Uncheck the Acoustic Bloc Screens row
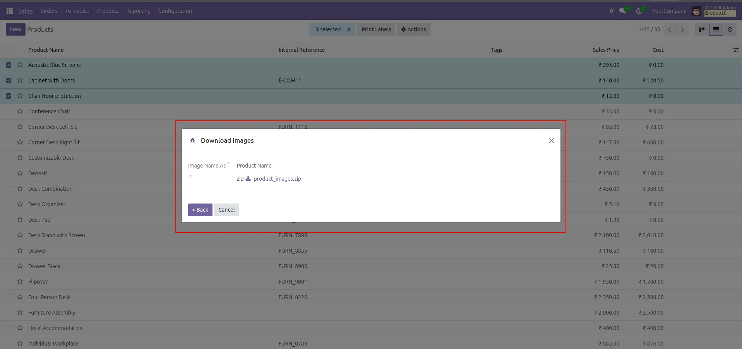 point(9,65)
